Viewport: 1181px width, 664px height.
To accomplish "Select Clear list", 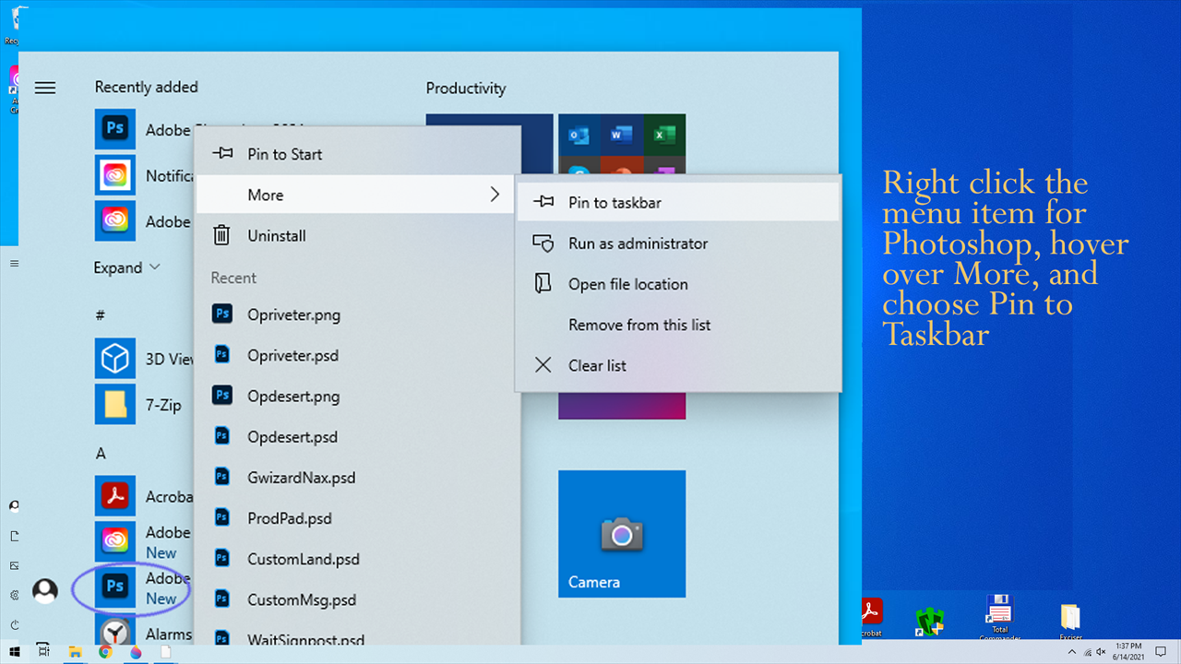I will [x=678, y=365].
